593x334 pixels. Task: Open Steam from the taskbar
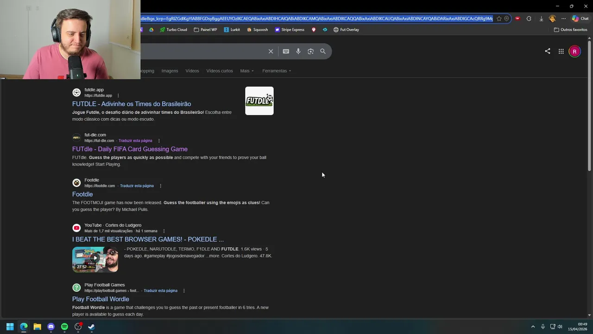pos(92,327)
